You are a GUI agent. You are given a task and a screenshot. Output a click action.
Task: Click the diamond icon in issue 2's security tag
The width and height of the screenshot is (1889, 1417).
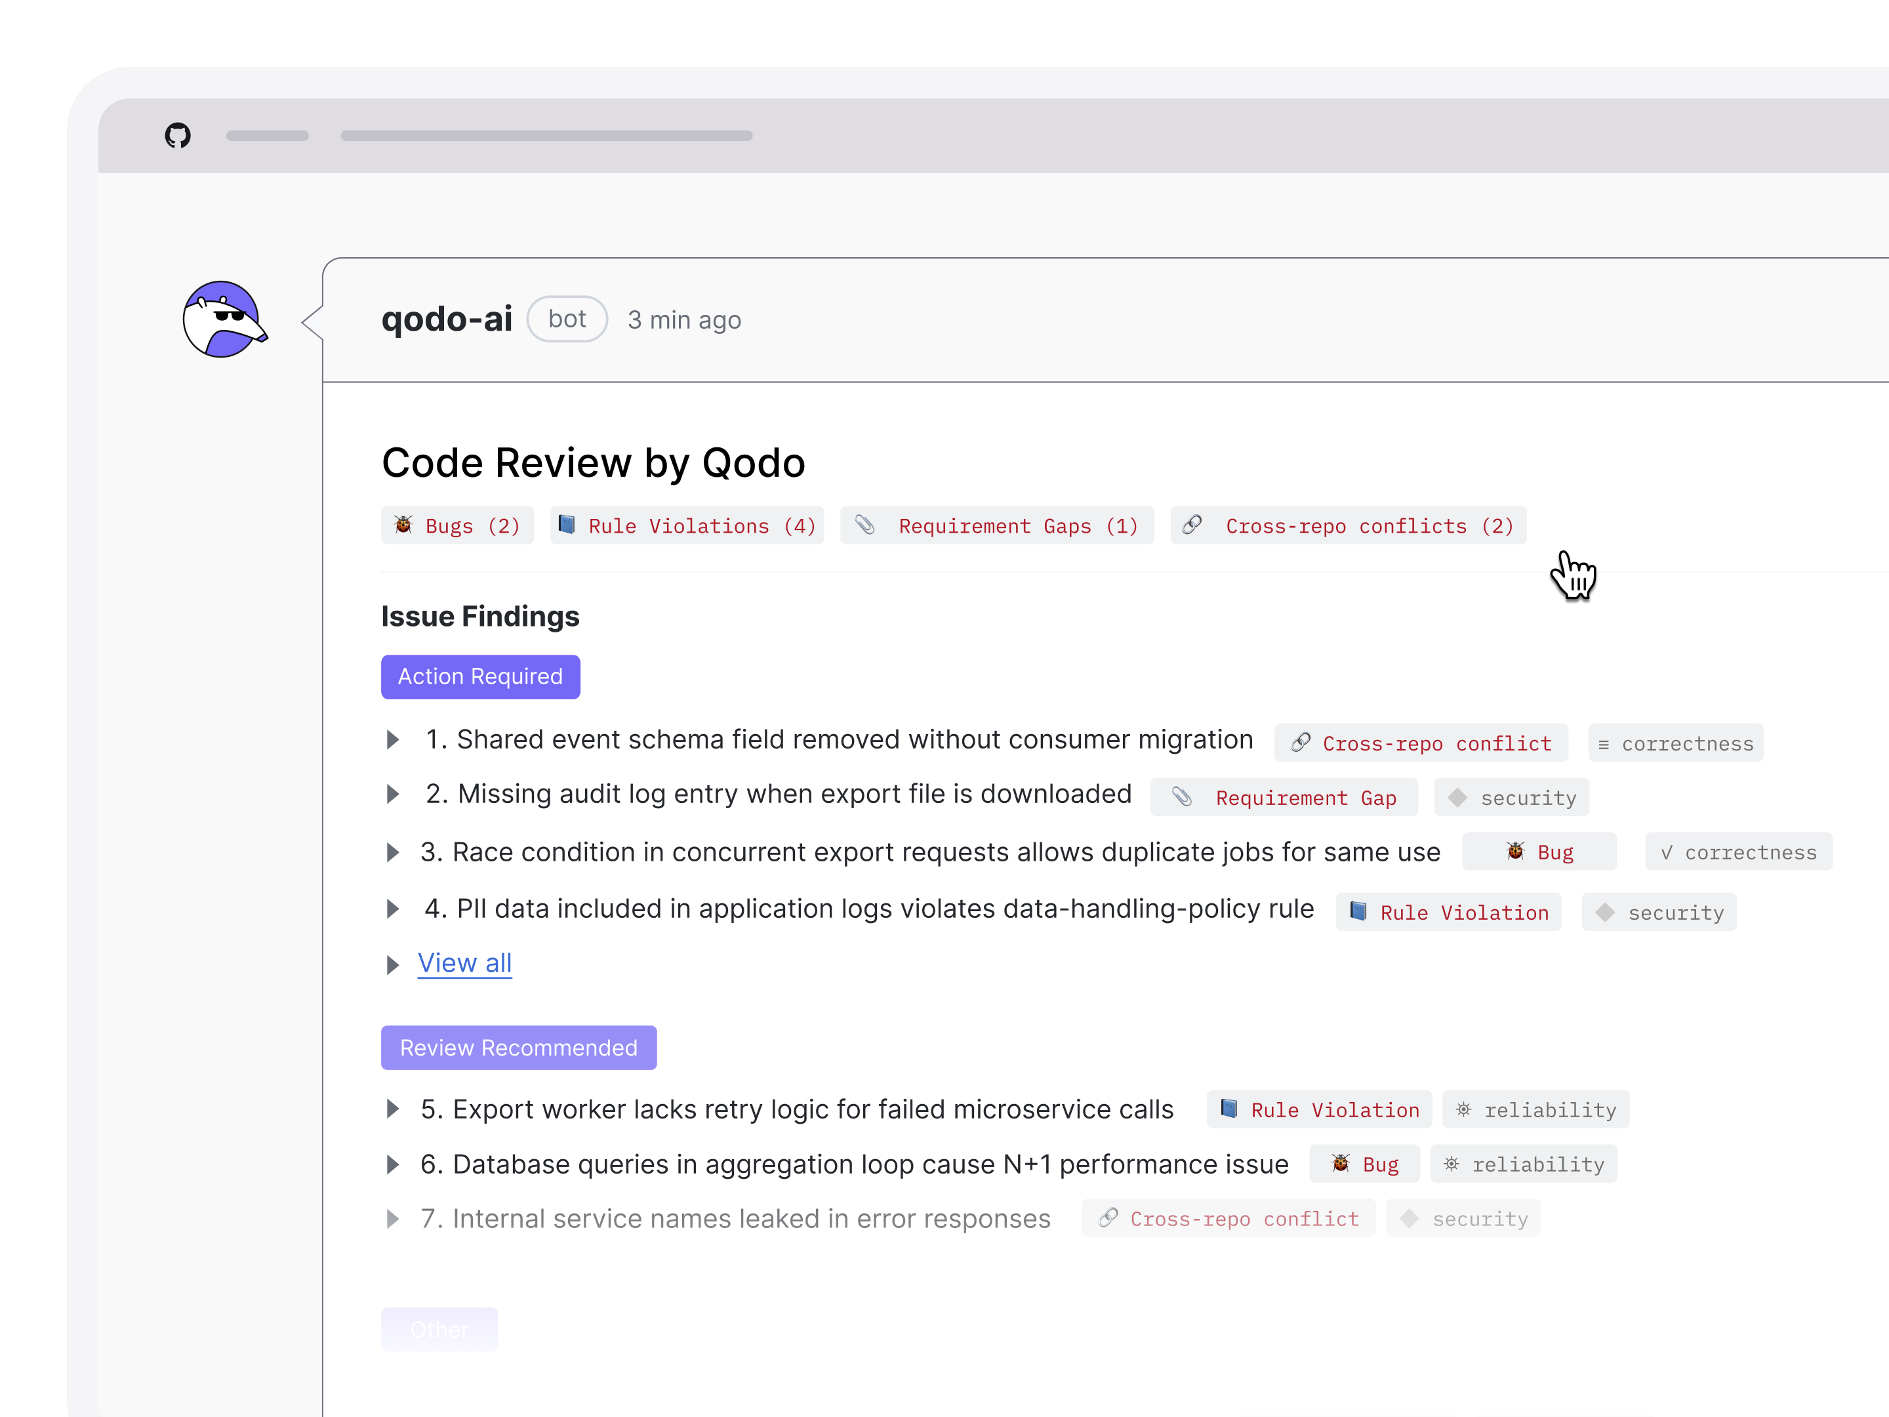coord(1457,797)
